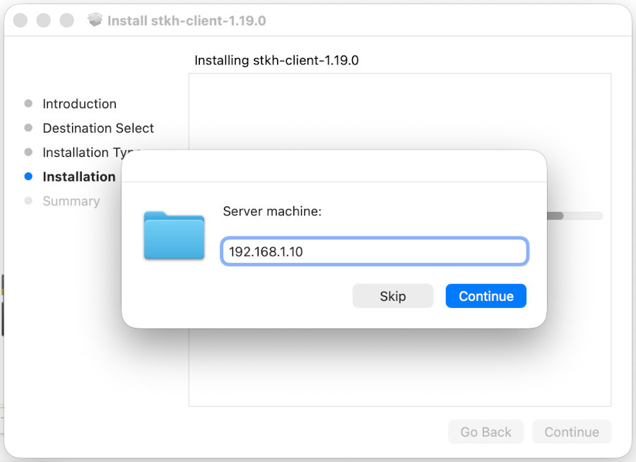The width and height of the screenshot is (636, 462).
Task: Click the bullet beside Installation Type
Action: pos(28,152)
